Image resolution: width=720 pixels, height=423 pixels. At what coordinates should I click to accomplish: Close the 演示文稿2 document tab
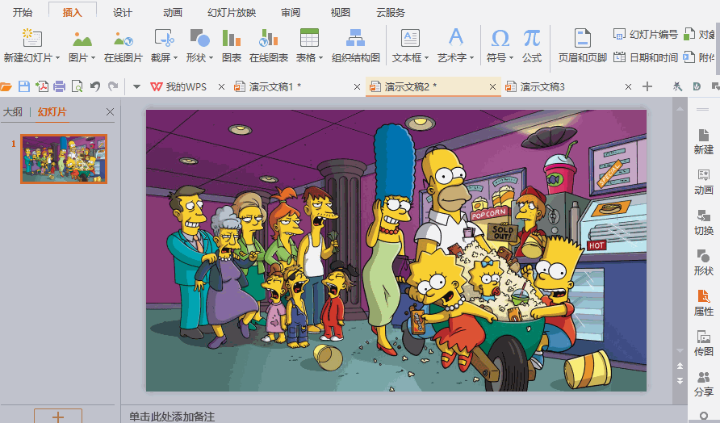pyautogui.click(x=492, y=86)
